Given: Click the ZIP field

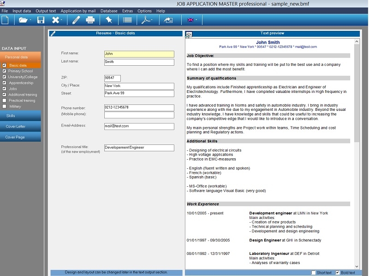Looking at the screenshot, I should (x=112, y=78).
